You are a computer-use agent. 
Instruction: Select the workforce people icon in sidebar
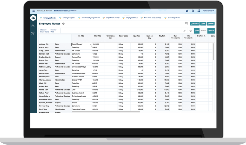(33, 18)
